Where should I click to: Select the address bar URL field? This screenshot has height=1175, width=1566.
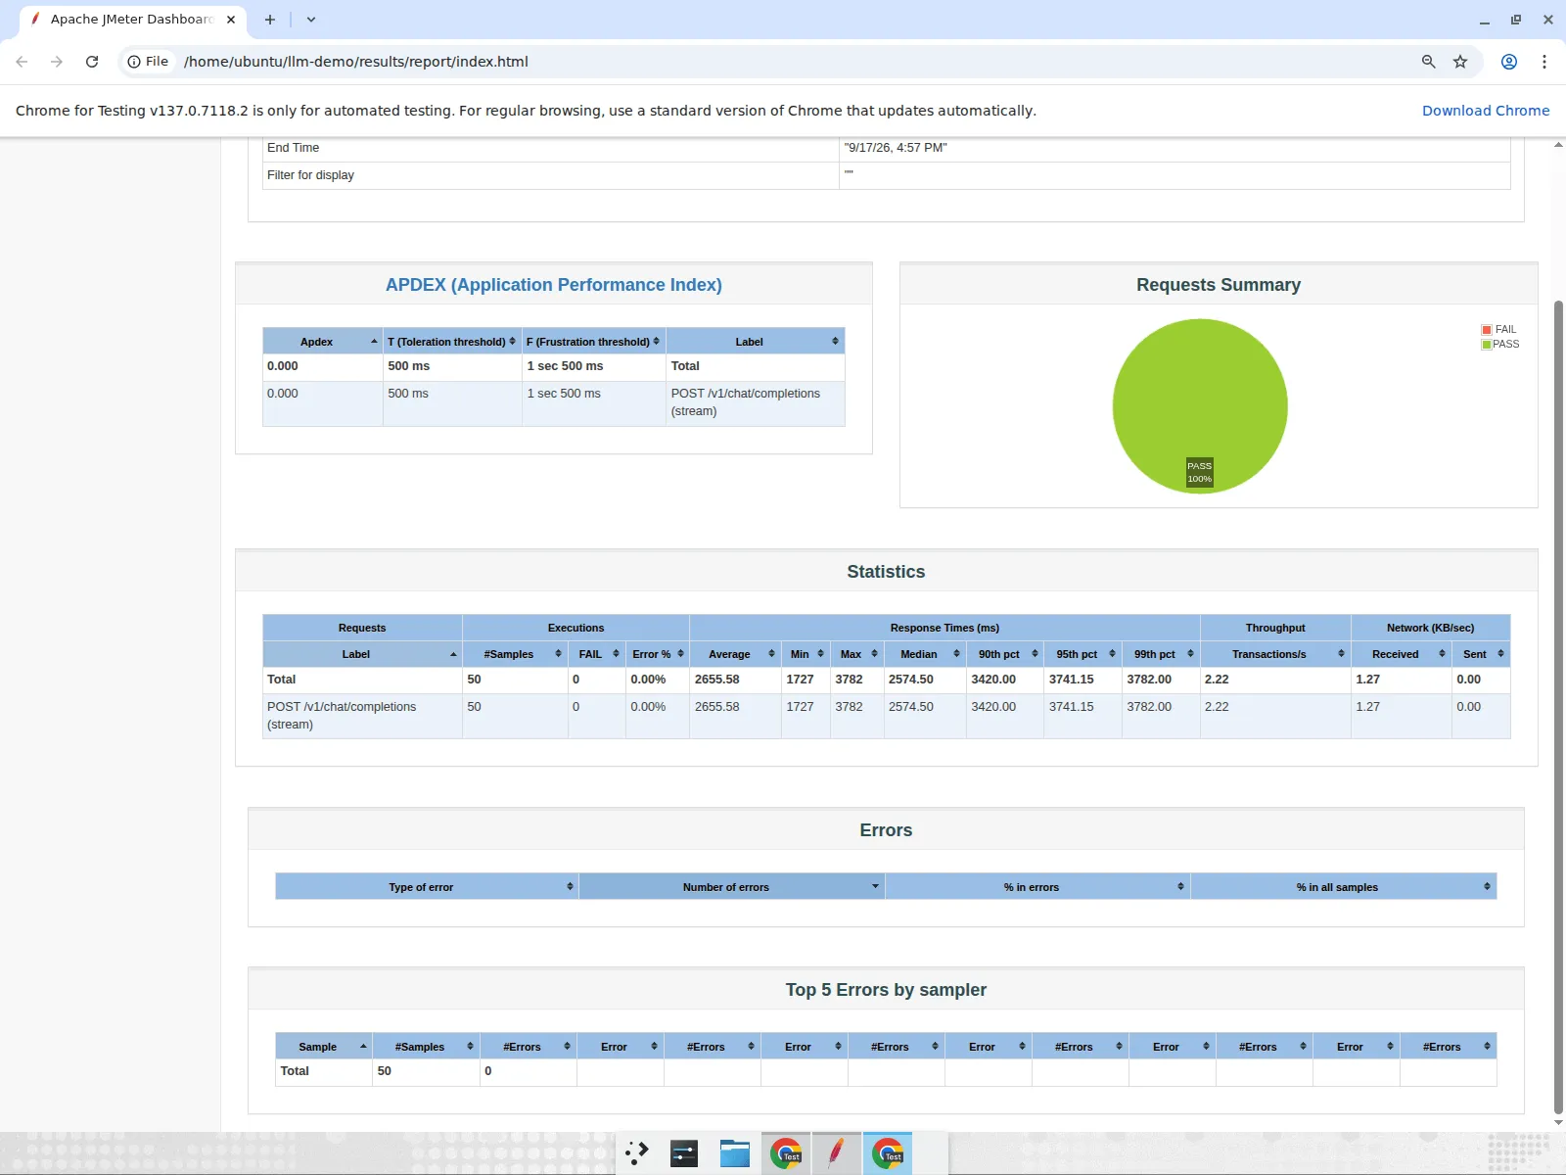(x=783, y=62)
